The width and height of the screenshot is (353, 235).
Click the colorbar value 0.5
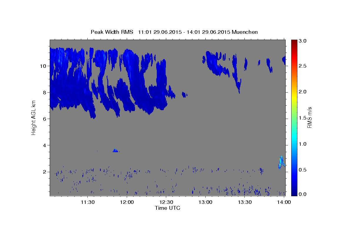[303, 169]
